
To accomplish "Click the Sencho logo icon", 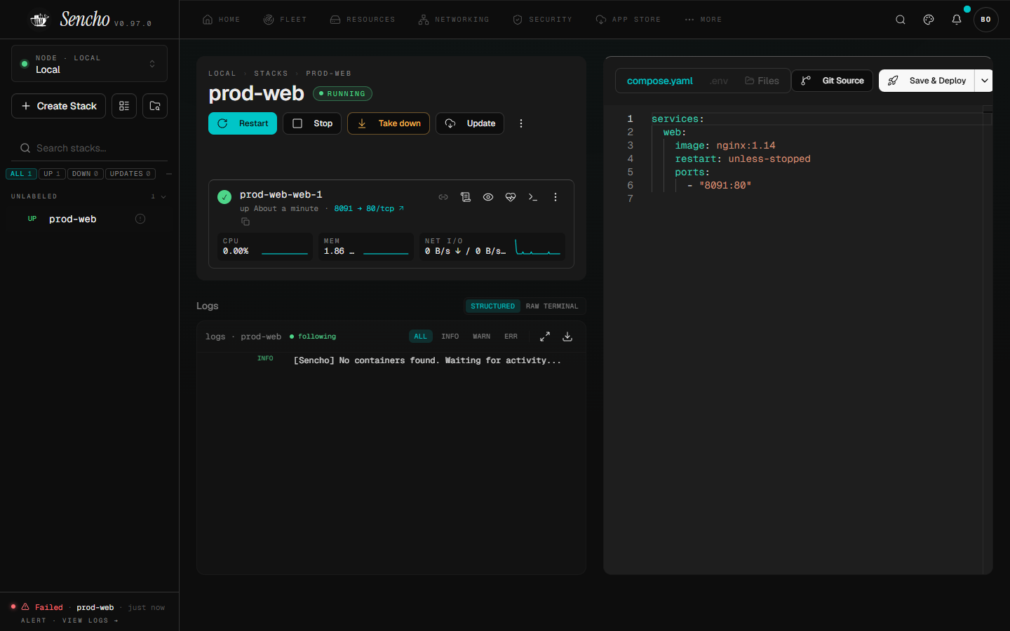I will click(x=39, y=20).
